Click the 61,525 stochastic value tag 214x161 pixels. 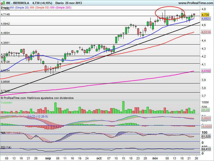click(x=206, y=136)
